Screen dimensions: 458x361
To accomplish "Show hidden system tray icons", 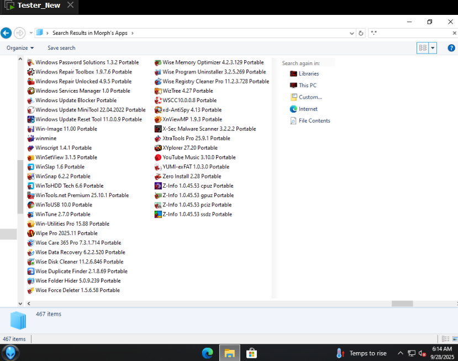I will coord(401,353).
